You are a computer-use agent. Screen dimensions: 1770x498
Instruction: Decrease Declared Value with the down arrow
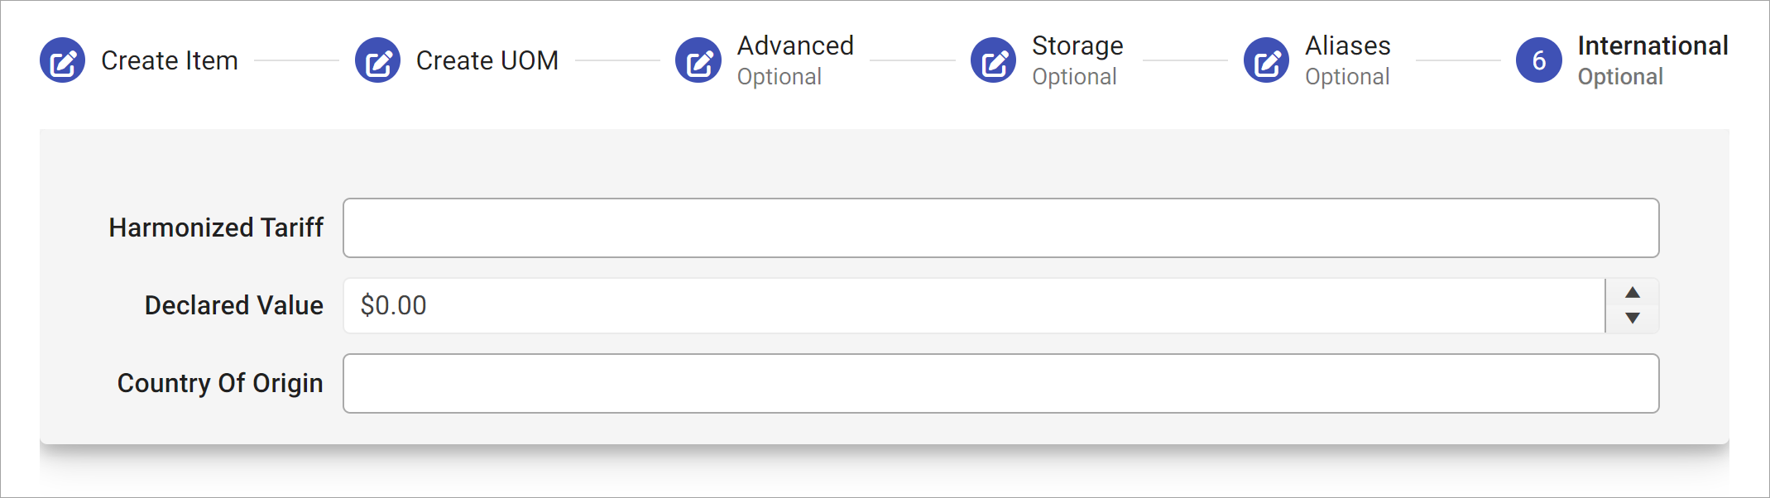click(1632, 318)
